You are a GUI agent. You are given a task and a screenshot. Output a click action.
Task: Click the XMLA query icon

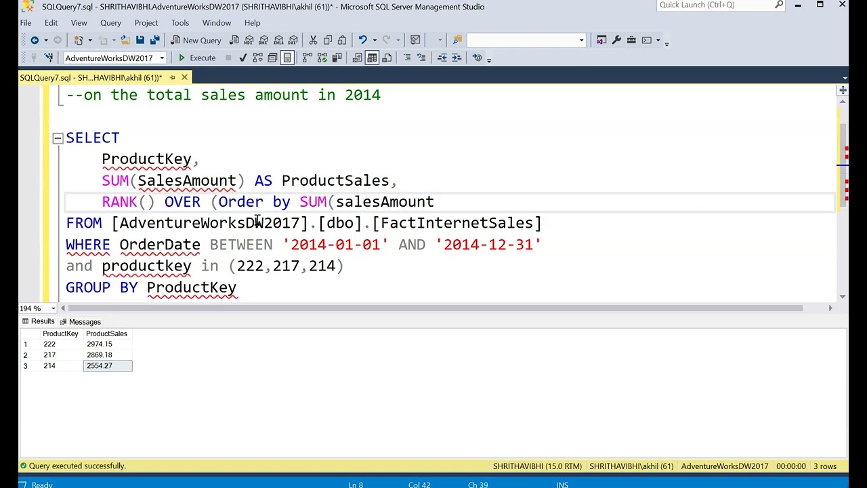coord(278,40)
